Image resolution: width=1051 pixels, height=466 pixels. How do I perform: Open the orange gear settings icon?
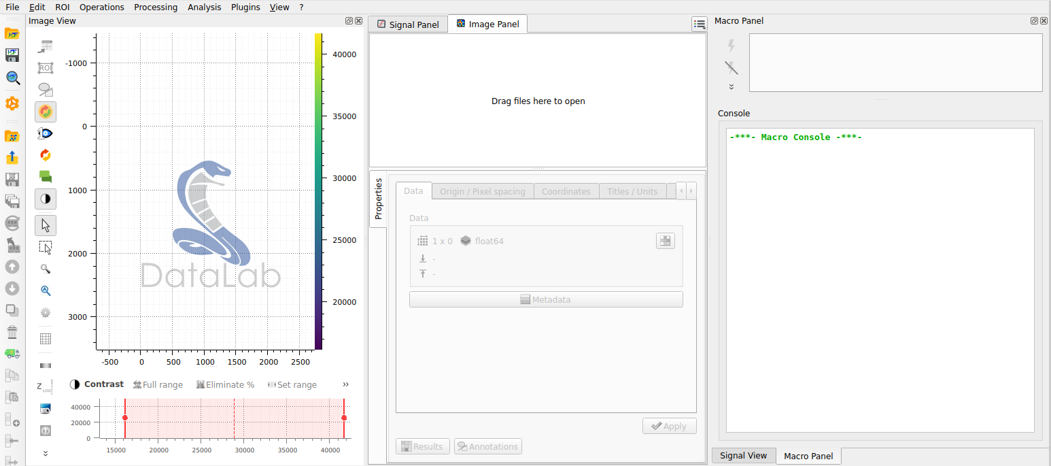pos(12,104)
